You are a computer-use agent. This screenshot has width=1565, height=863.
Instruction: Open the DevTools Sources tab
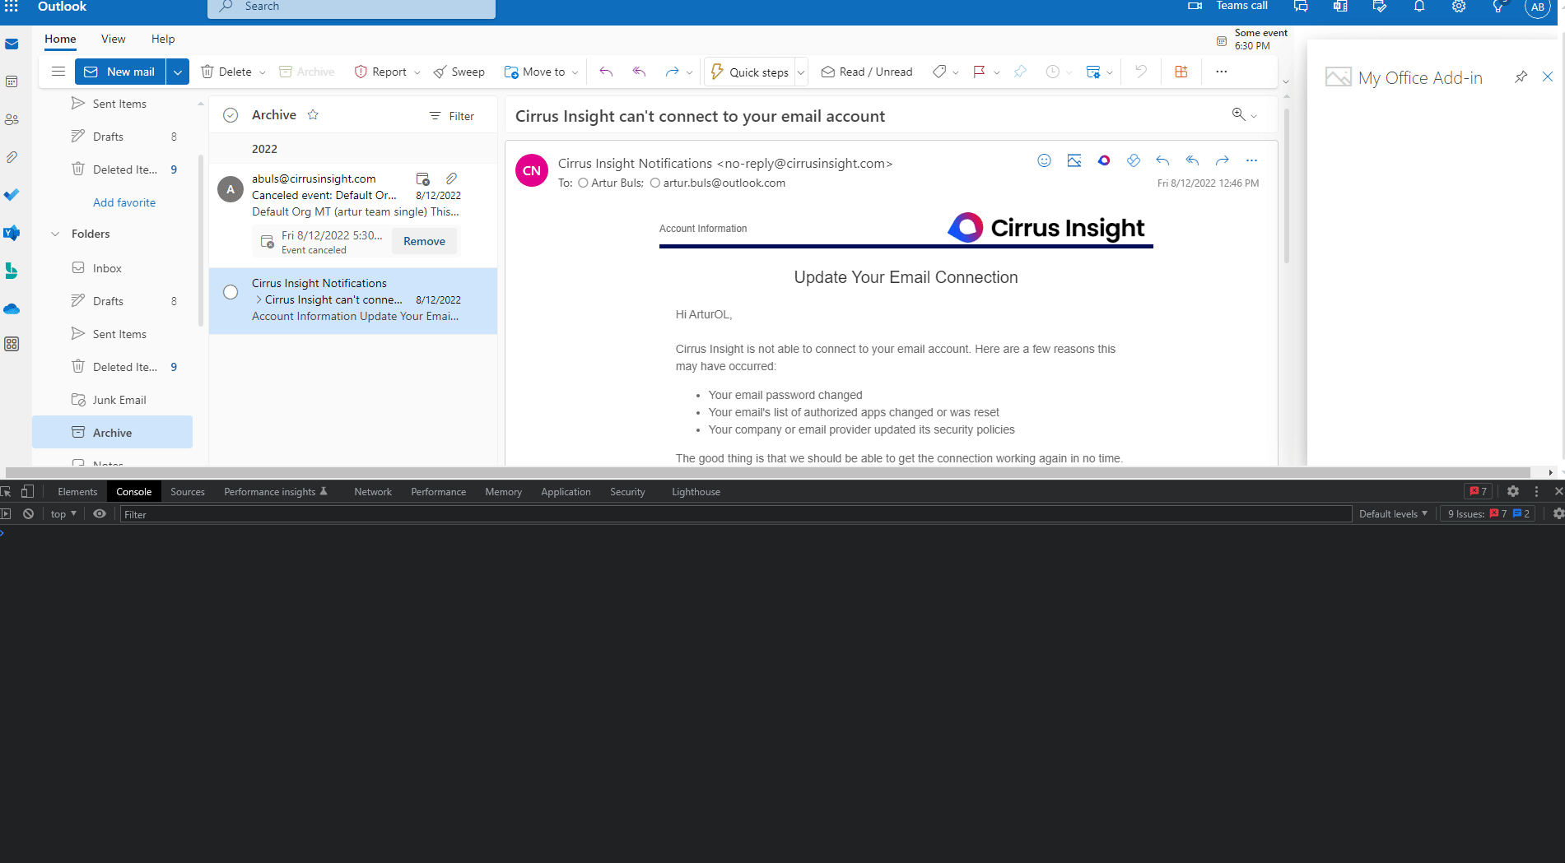coord(188,491)
